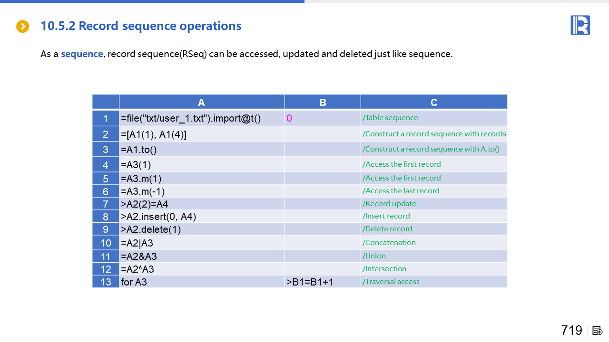Click page number 719
The width and height of the screenshot is (609, 342).
click(x=571, y=331)
